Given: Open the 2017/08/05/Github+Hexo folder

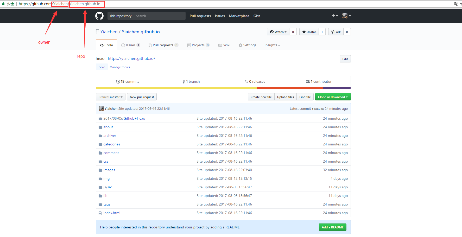Looking at the screenshot, I should coord(124,119).
